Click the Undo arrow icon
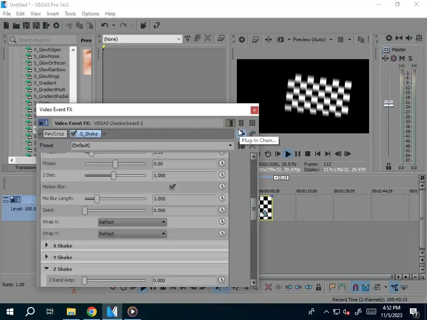Viewport: 427px width, 320px height. pos(105,25)
